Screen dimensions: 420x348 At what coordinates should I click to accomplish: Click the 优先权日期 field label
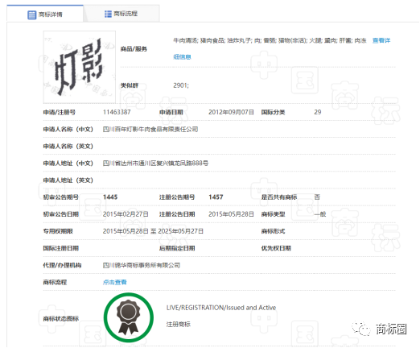pyautogui.click(x=276, y=248)
